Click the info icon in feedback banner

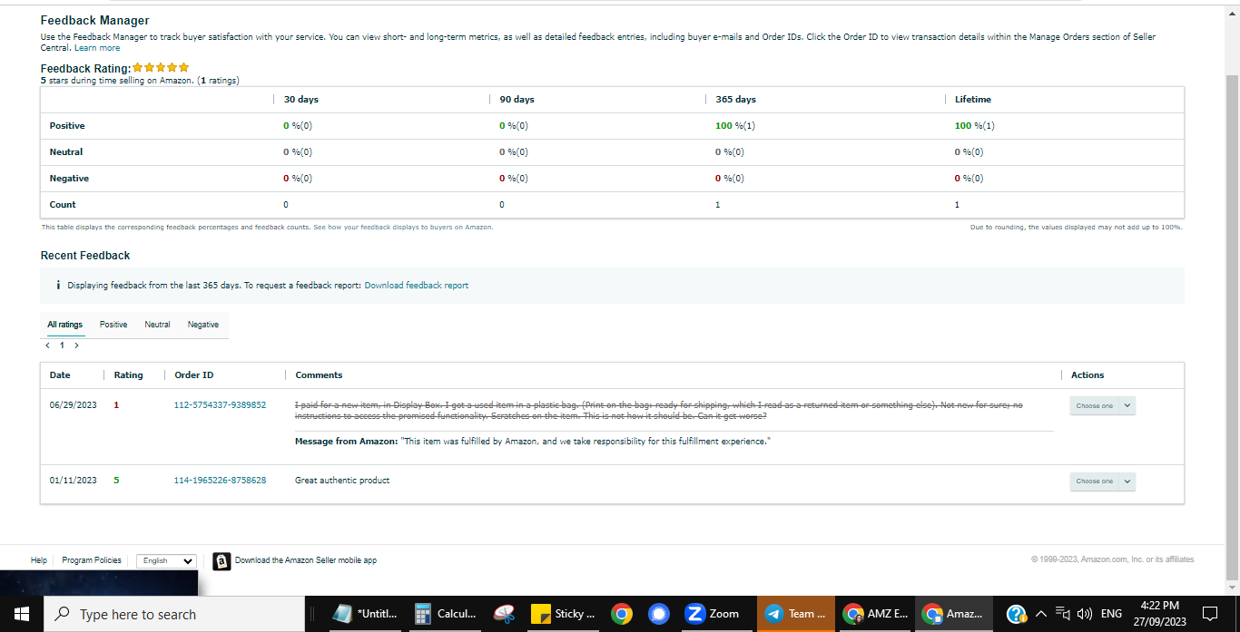(58, 285)
